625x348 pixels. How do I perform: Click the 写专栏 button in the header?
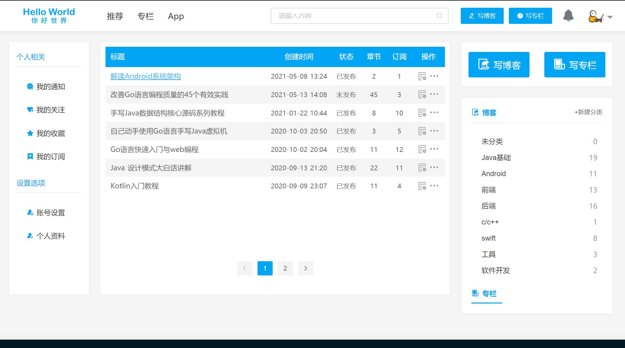click(x=530, y=15)
